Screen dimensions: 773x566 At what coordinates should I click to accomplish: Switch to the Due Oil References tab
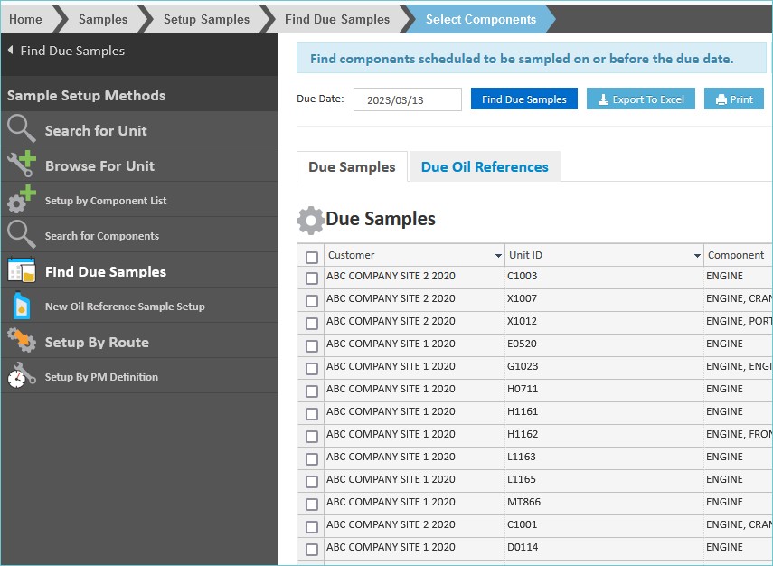pos(485,167)
